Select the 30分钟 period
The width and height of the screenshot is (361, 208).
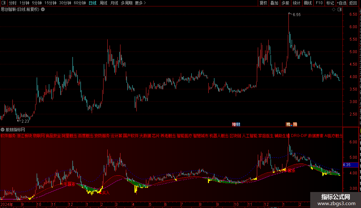pyautogui.click(x=65, y=3)
